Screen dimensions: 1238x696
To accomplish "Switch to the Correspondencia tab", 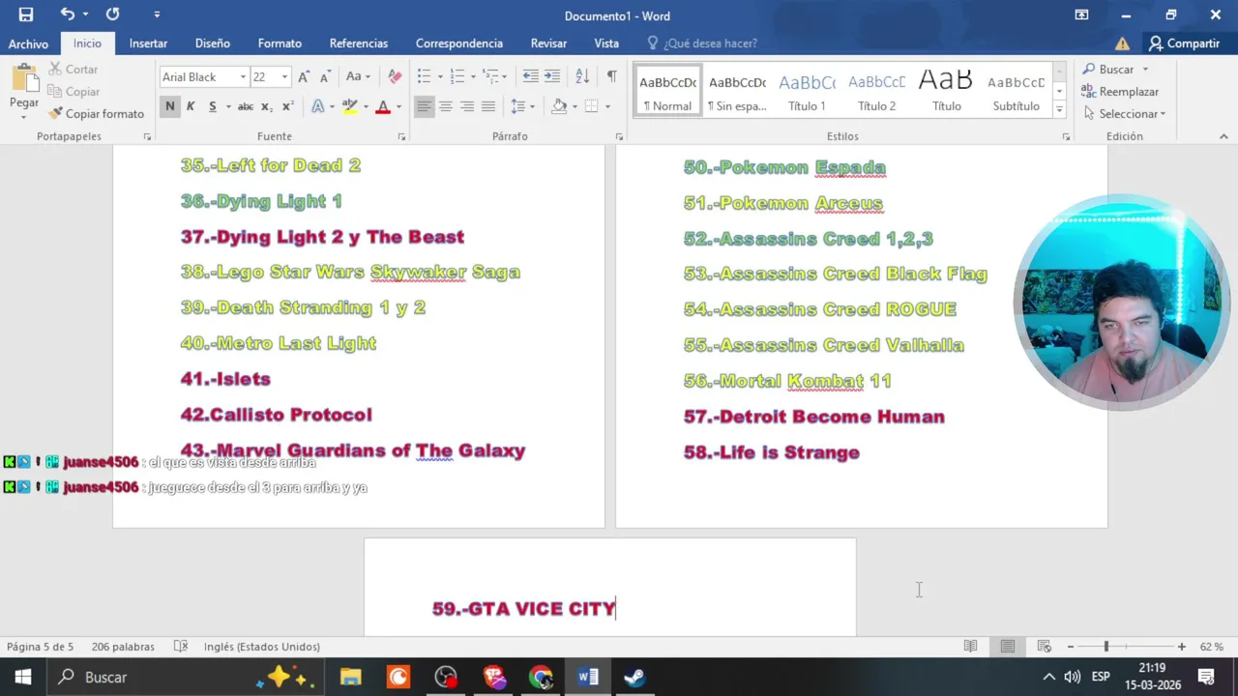I will point(458,43).
